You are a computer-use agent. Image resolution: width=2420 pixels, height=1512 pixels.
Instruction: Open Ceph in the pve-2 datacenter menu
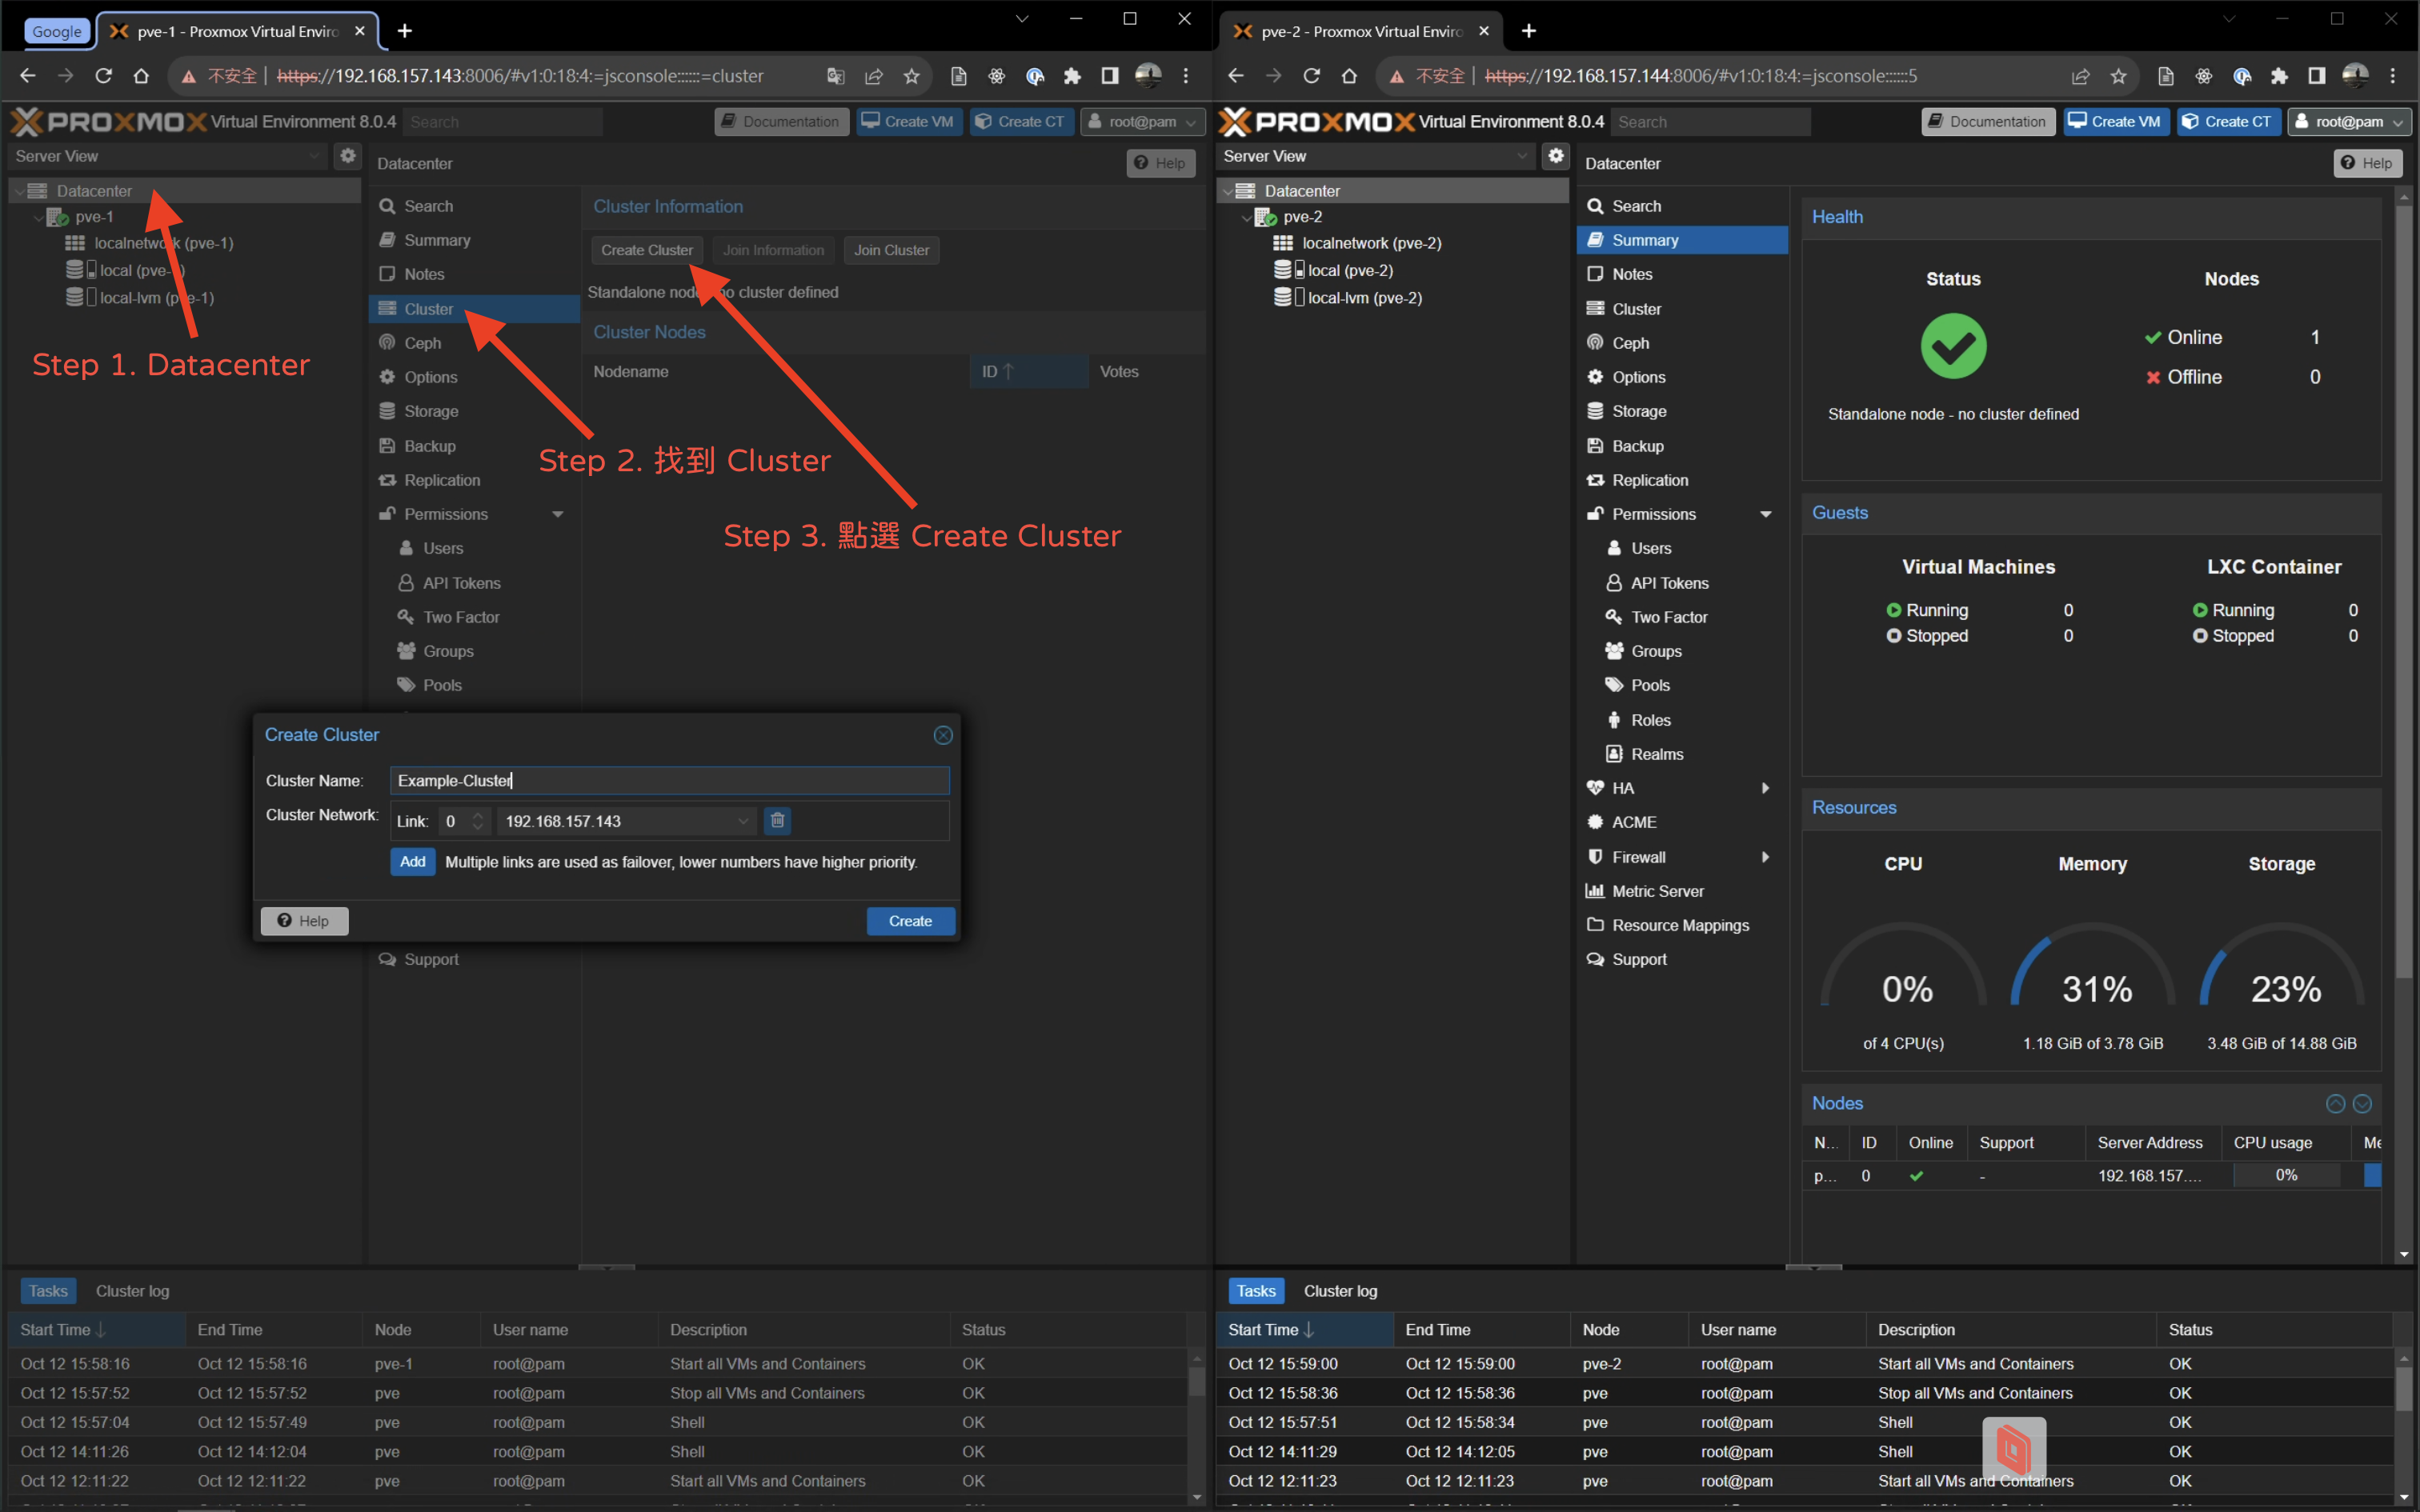[x=1629, y=343]
